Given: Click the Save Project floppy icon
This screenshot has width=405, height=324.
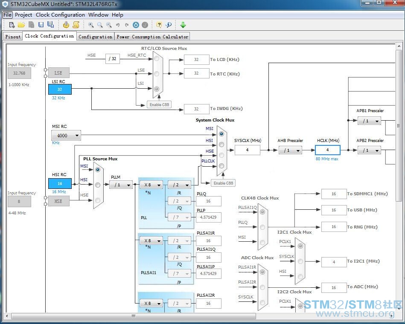Looking at the screenshot, I should 41,25.
